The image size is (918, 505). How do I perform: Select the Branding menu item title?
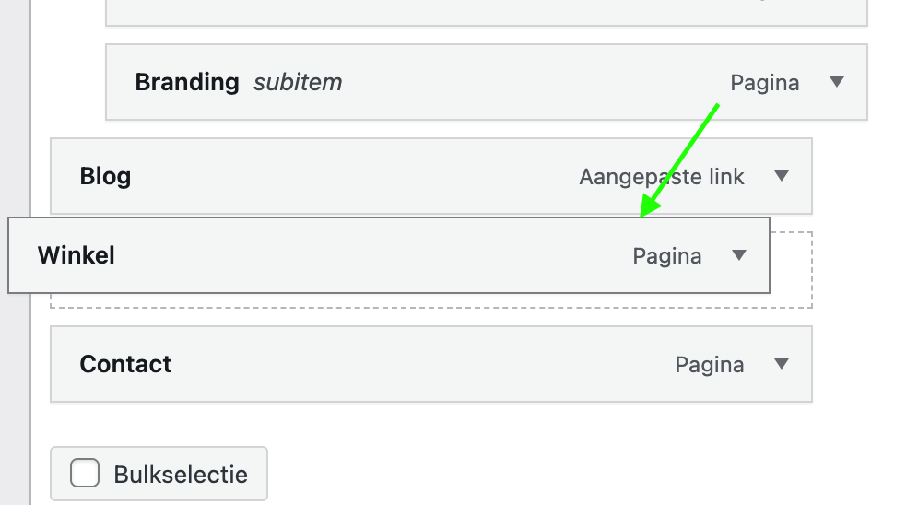187,83
